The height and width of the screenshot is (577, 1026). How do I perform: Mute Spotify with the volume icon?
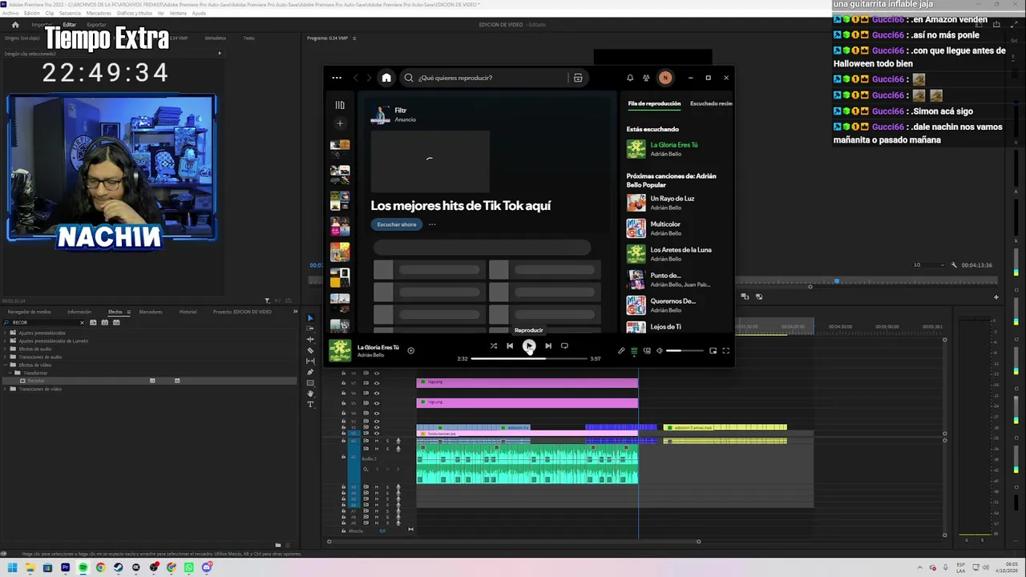(x=660, y=350)
